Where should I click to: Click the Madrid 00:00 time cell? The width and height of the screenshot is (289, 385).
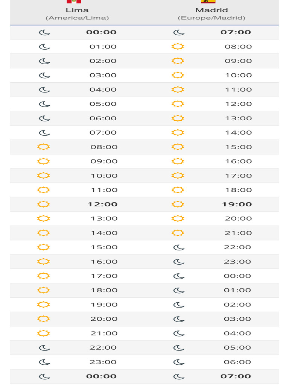[x=237, y=276]
